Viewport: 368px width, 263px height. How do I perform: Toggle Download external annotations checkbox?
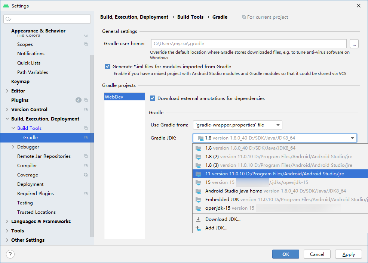[153, 98]
